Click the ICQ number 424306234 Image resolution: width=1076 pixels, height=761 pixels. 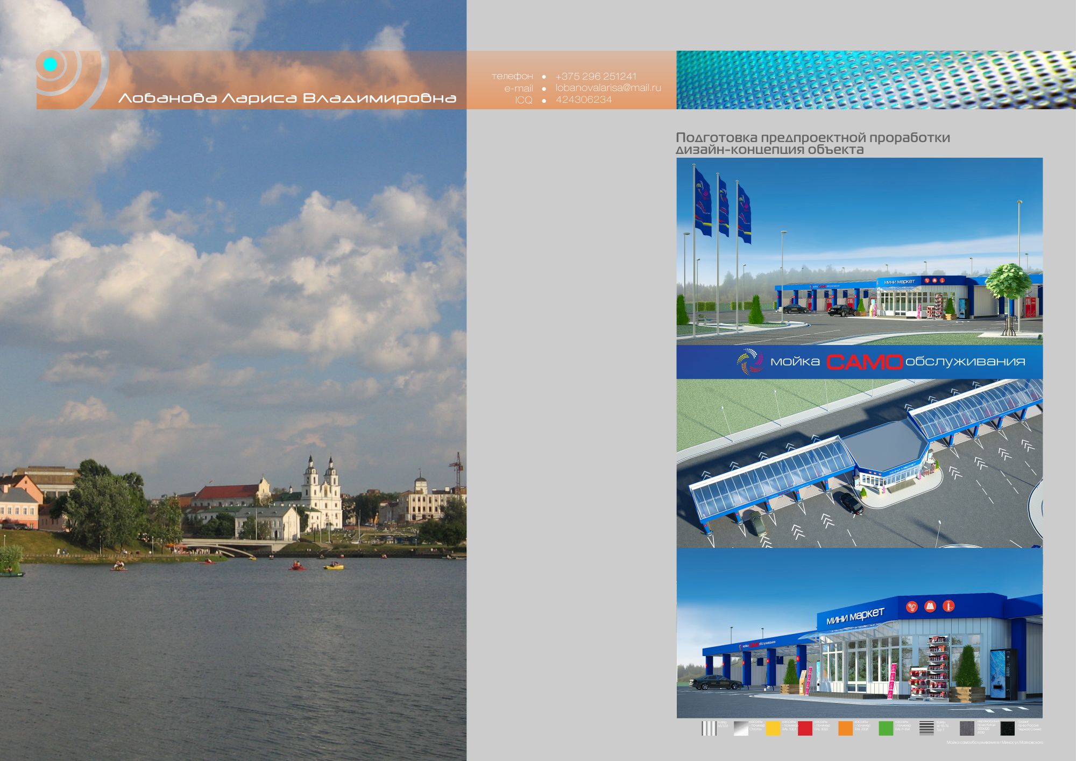(584, 100)
